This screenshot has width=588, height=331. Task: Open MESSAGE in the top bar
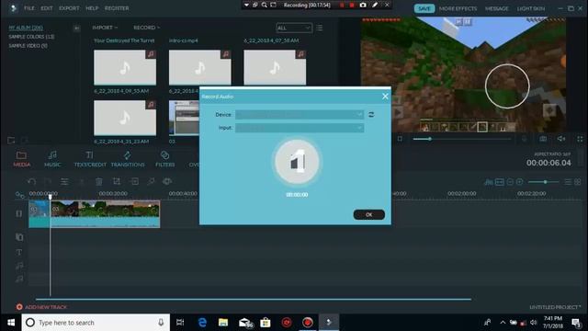pos(496,8)
